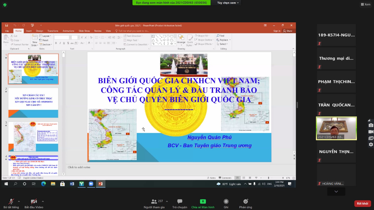The width and height of the screenshot is (374, 210).
Task: Leave the meeting with the Rời khỏi button
Action: coord(363,203)
